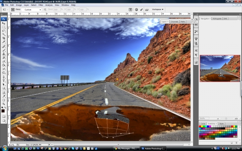
Task: Zoom out with Navigator small mountains button
Action: click(x=218, y=118)
